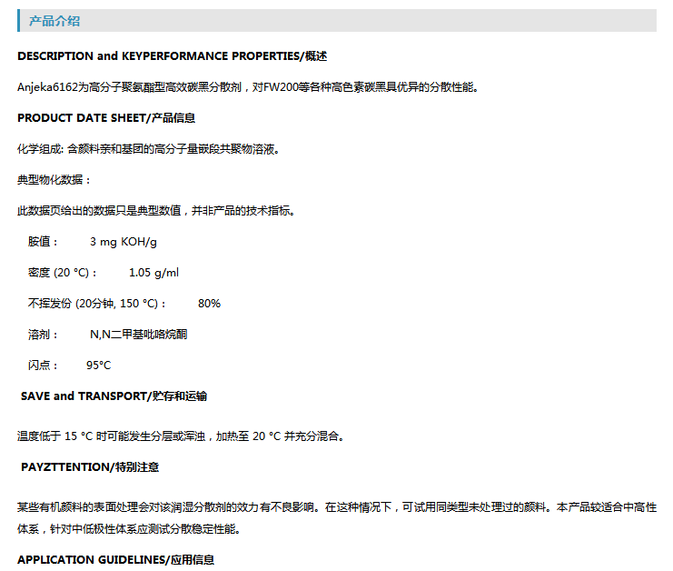Select the DESCRIPTION and KEYPERFORMANCE PROPERTIES heading
This screenshot has height=571, width=673.
click(x=172, y=56)
